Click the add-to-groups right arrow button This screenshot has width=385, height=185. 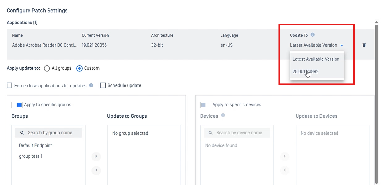96,156
